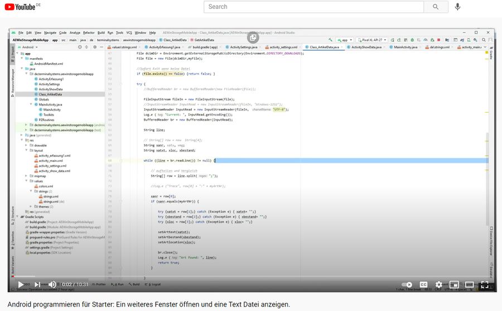Collapse the layout folder

(x=27, y=150)
